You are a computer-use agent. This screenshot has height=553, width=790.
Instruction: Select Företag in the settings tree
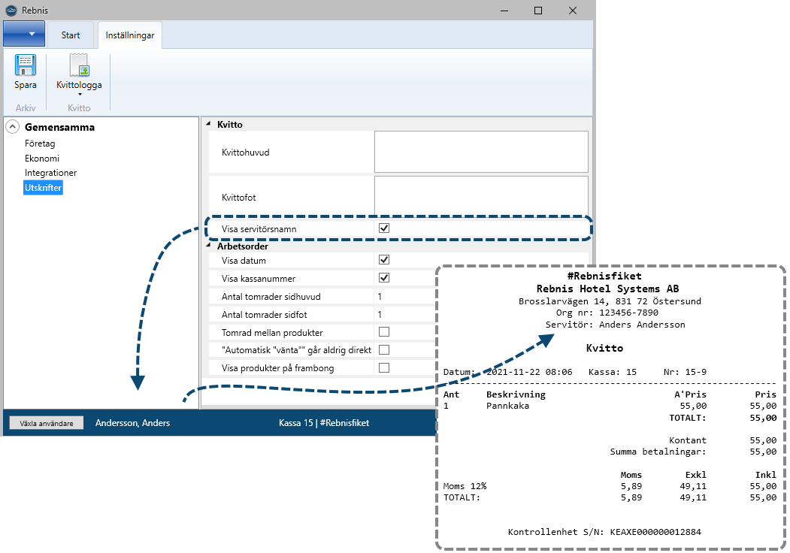(x=40, y=144)
